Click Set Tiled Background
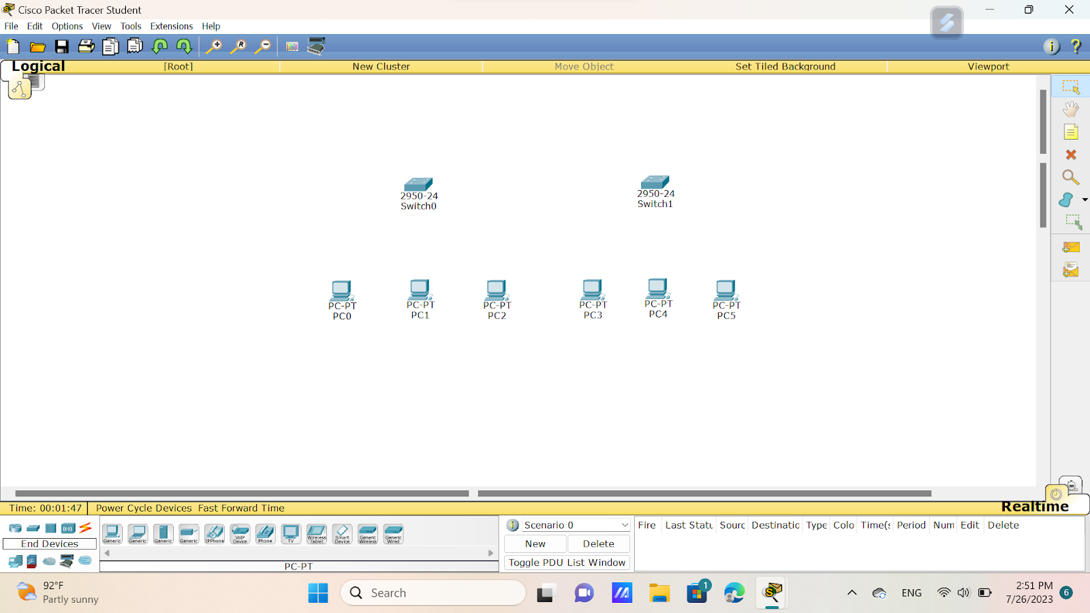Screen dimensions: 1090x613 click(x=785, y=66)
